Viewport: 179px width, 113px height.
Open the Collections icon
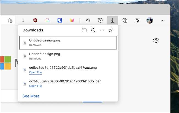(125, 20)
